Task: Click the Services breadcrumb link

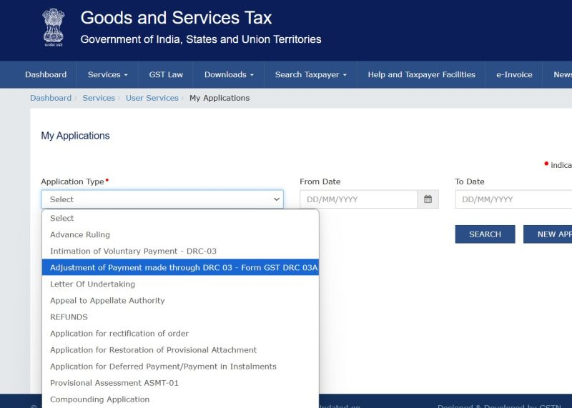Action: [99, 98]
